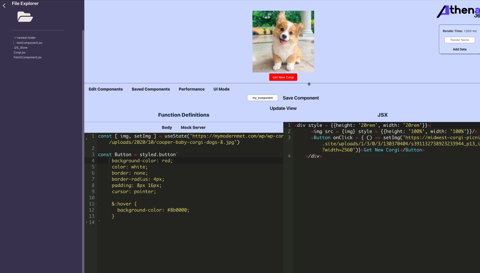
Task: Select the Body tab under Function Definitions
Action: click(167, 127)
